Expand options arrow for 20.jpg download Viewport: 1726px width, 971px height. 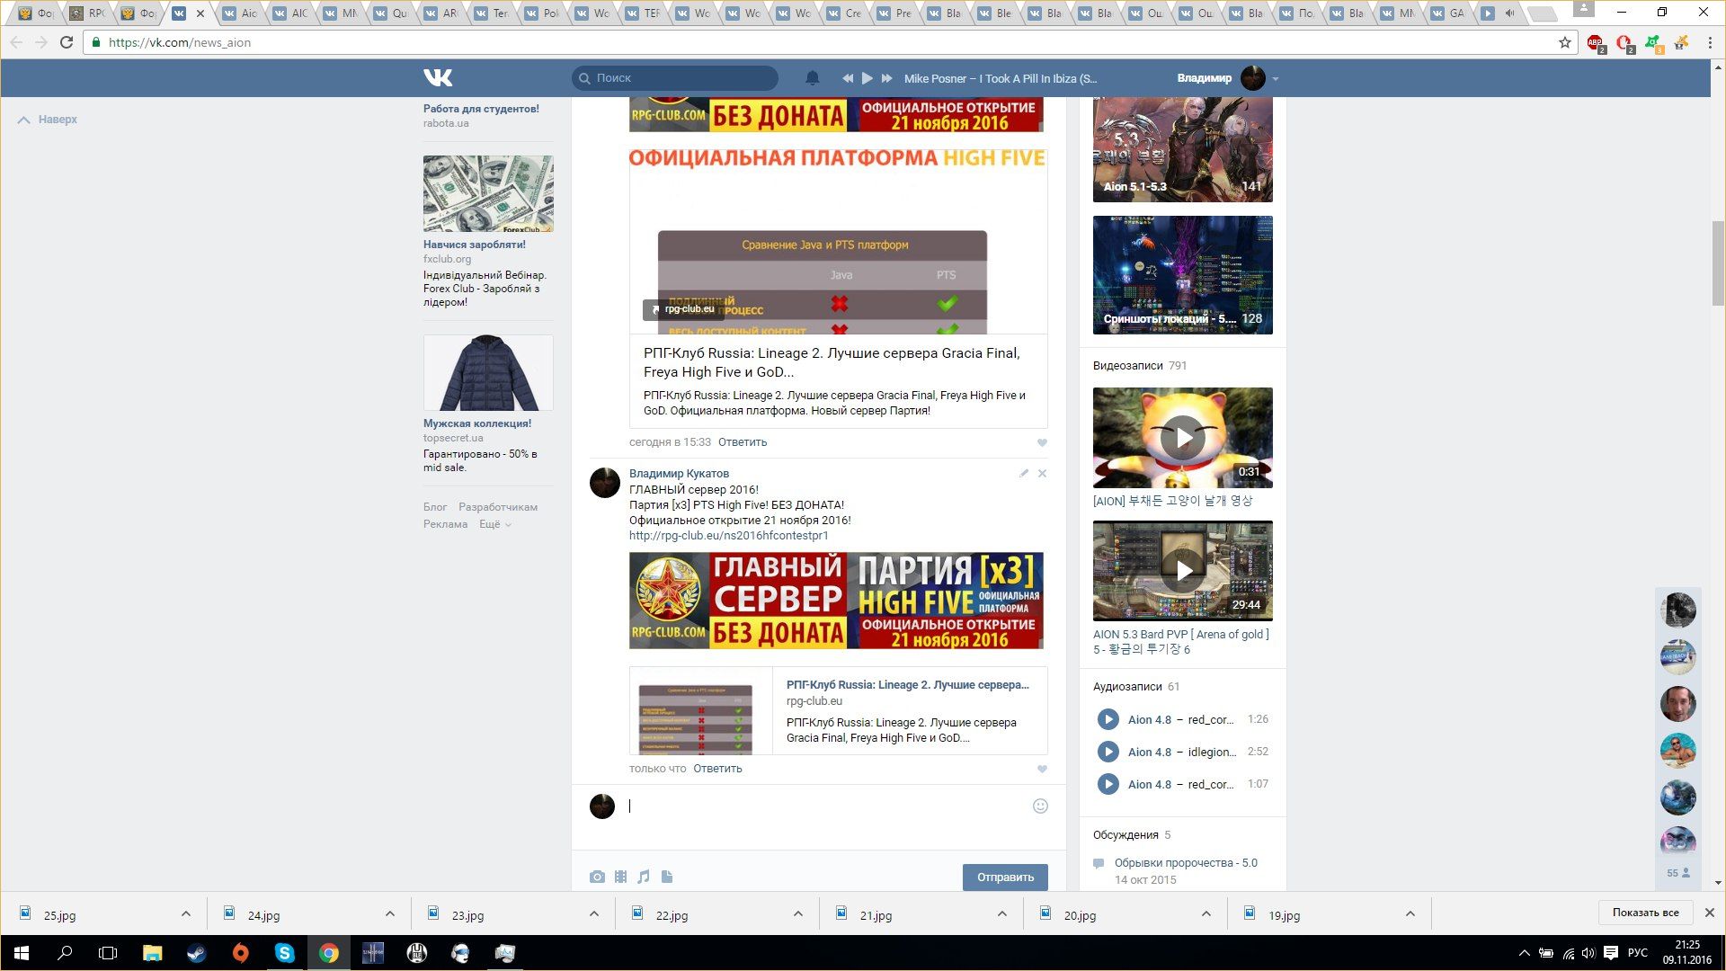point(1206,914)
